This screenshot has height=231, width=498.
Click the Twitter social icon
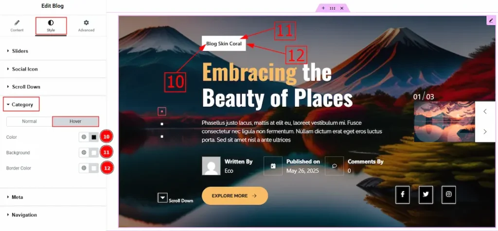[x=426, y=194]
